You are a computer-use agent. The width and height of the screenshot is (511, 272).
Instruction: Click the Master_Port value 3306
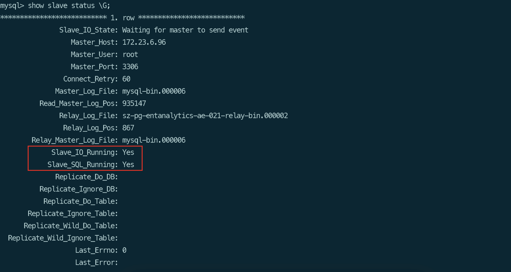130,67
